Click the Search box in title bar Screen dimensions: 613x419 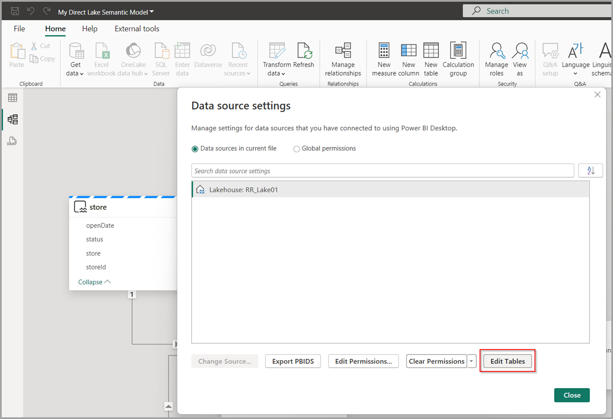pos(537,11)
